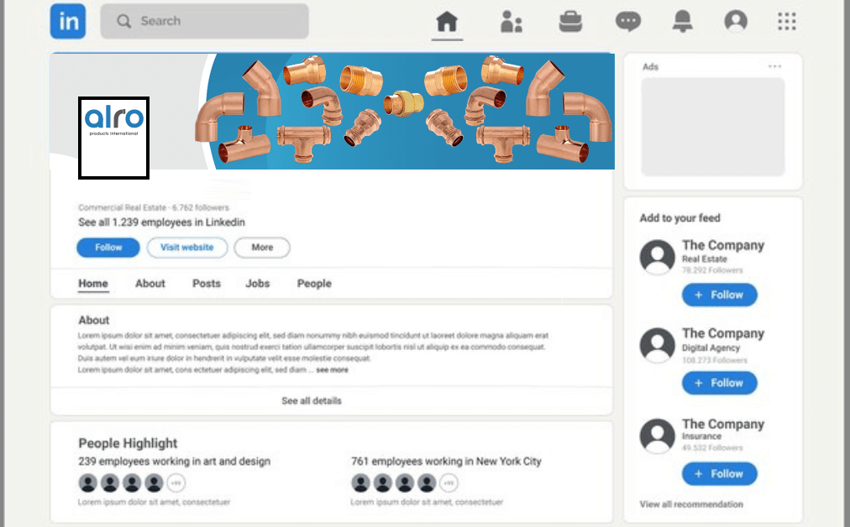This screenshot has width=850, height=527.
Task: Open the profile avatar icon in the top bar
Action: [736, 21]
